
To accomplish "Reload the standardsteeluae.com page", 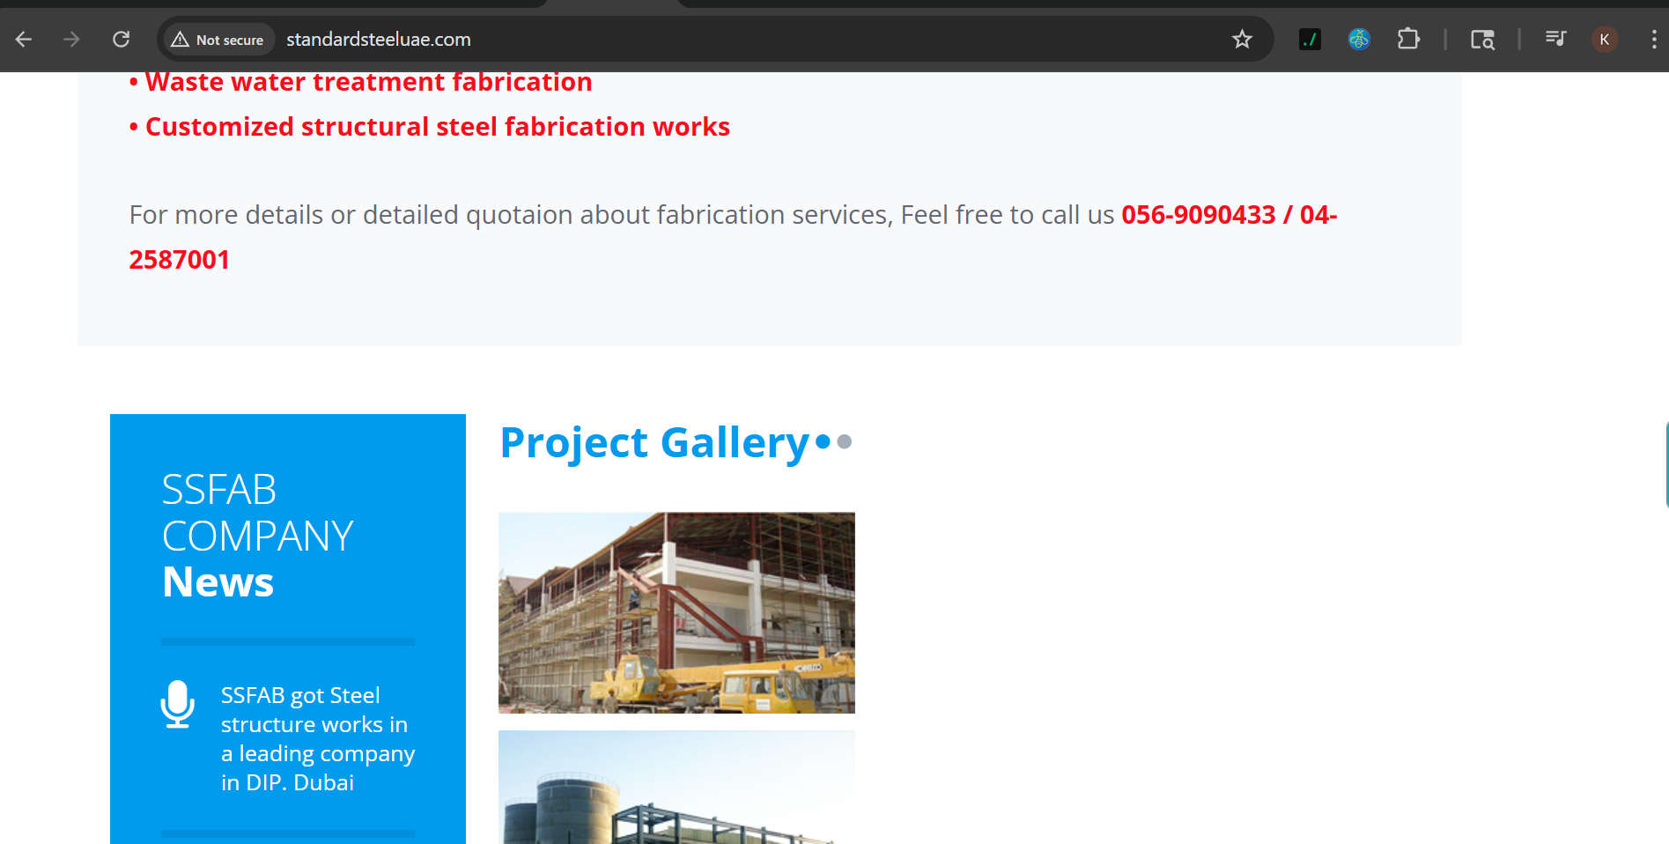I will (122, 39).
